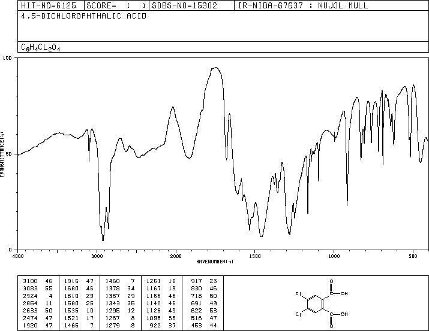429x331 pixels.
Task: Click peak table entry 622
Action: pos(204,311)
